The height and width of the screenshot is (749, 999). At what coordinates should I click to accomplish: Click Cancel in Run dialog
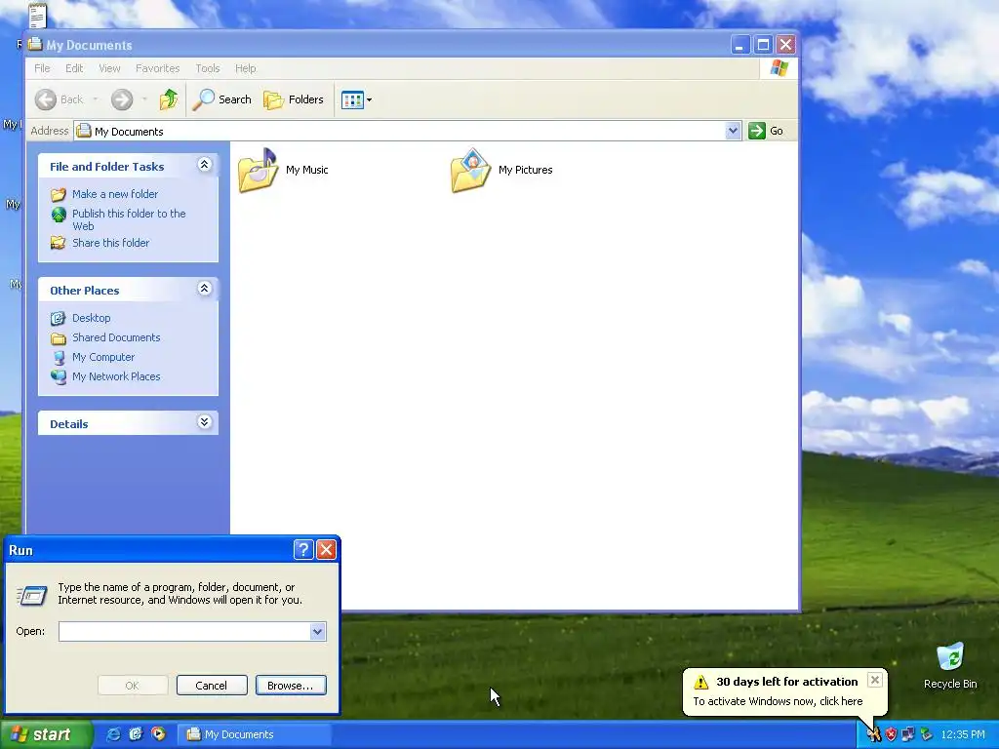click(212, 686)
